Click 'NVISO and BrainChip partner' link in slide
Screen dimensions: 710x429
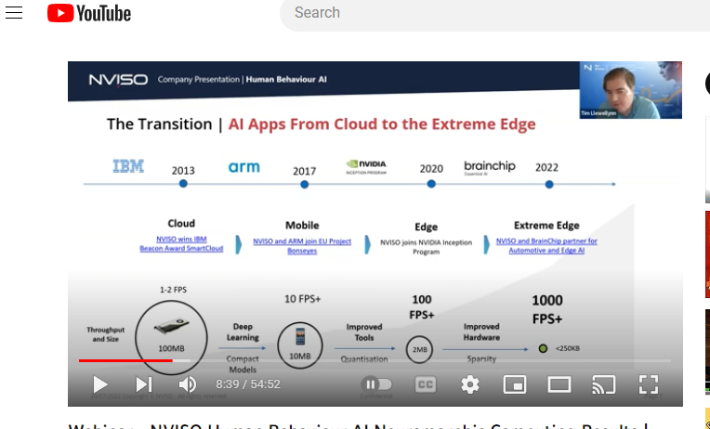(x=546, y=245)
